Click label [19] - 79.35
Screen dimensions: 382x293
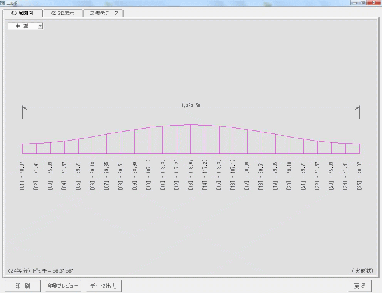pyautogui.click(x=275, y=176)
